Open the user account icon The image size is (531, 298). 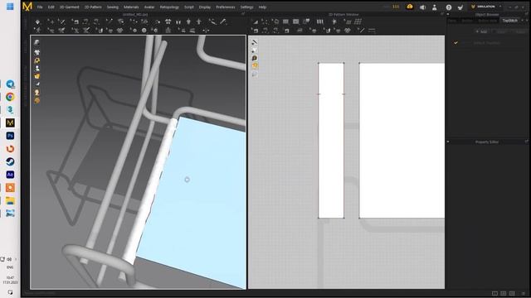coord(435,7)
